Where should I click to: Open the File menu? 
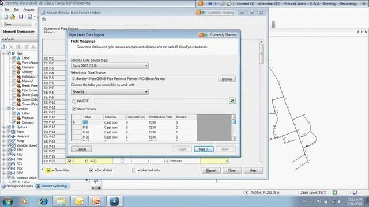coord(7,10)
